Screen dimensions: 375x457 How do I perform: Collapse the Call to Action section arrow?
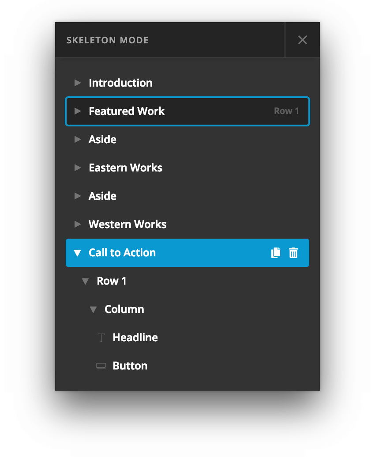click(x=78, y=253)
